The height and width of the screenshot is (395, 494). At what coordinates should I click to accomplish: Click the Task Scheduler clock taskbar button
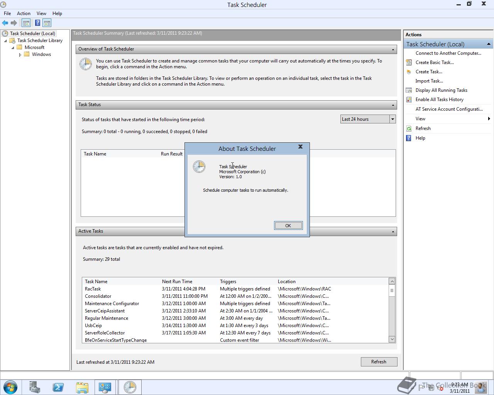pyautogui.click(x=130, y=387)
